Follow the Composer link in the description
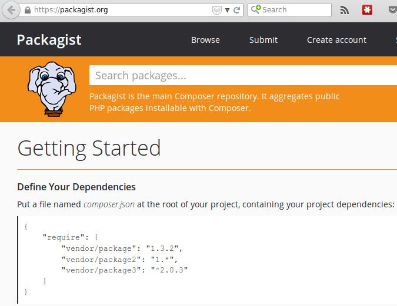 click(x=194, y=96)
